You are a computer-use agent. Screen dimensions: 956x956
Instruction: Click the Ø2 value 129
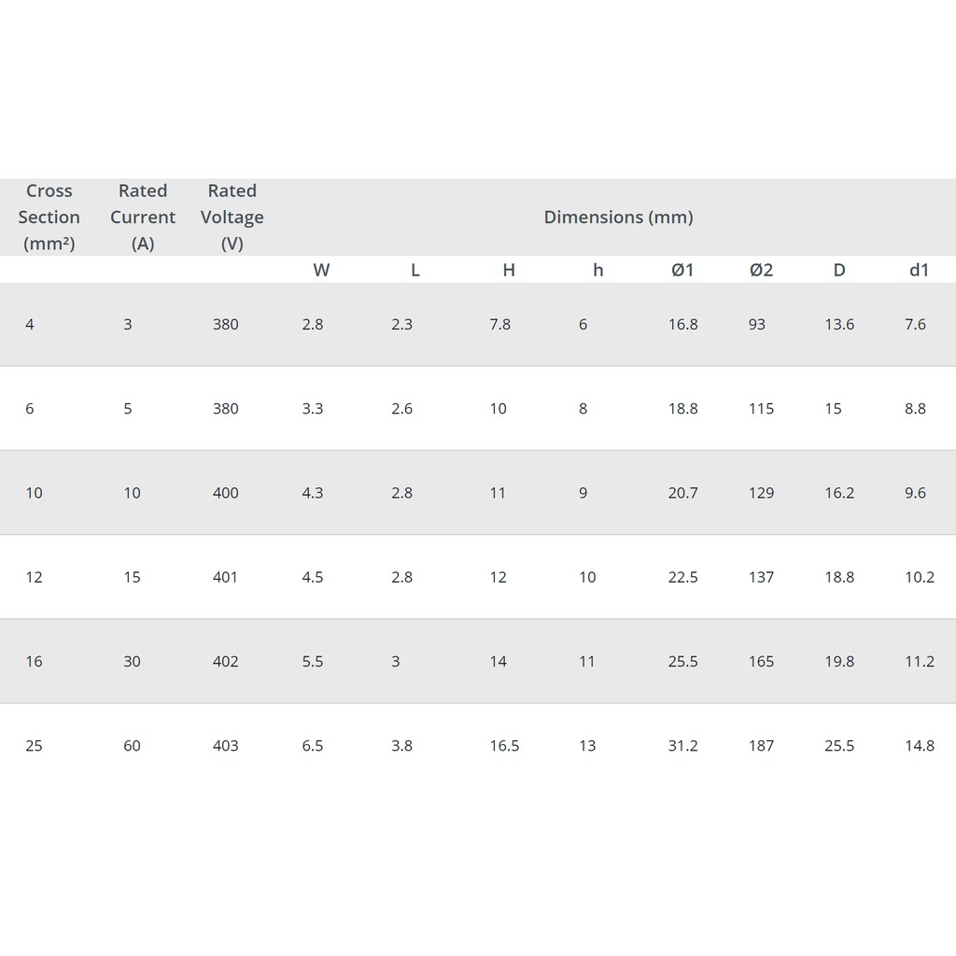pyautogui.click(x=761, y=493)
